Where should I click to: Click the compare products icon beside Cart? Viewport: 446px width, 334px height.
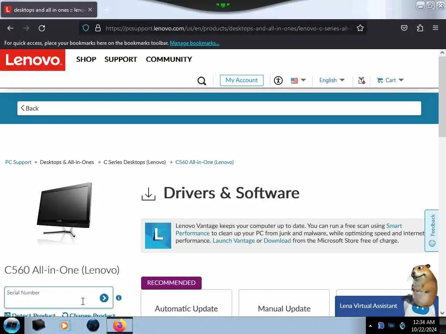[x=362, y=80]
